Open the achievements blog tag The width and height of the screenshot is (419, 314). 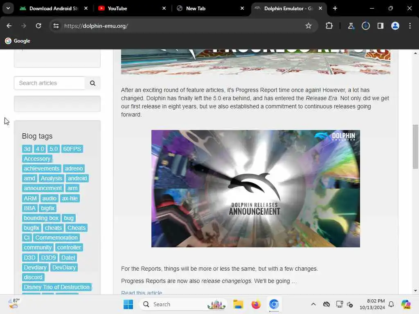pos(41,168)
